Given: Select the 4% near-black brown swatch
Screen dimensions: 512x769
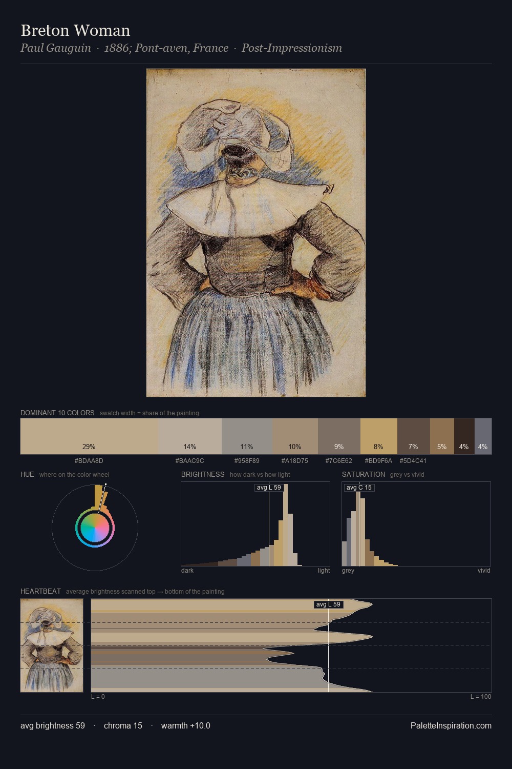Looking at the screenshot, I should pos(464,436).
